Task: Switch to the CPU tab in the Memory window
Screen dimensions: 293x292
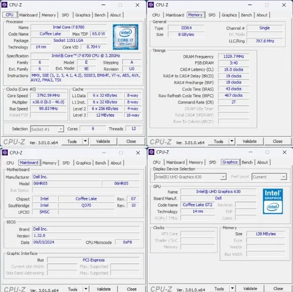Action: pyautogui.click(x=156, y=15)
